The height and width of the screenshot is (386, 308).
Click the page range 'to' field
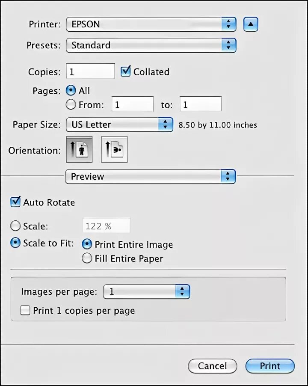click(x=201, y=104)
